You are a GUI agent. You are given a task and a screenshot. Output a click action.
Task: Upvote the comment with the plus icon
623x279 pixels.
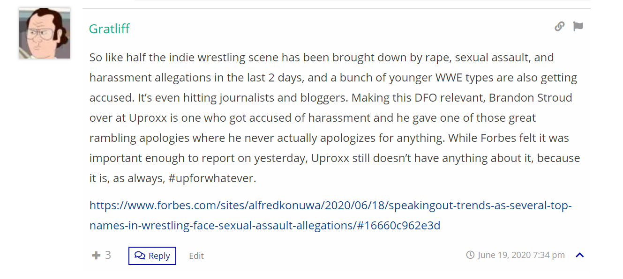tap(96, 255)
